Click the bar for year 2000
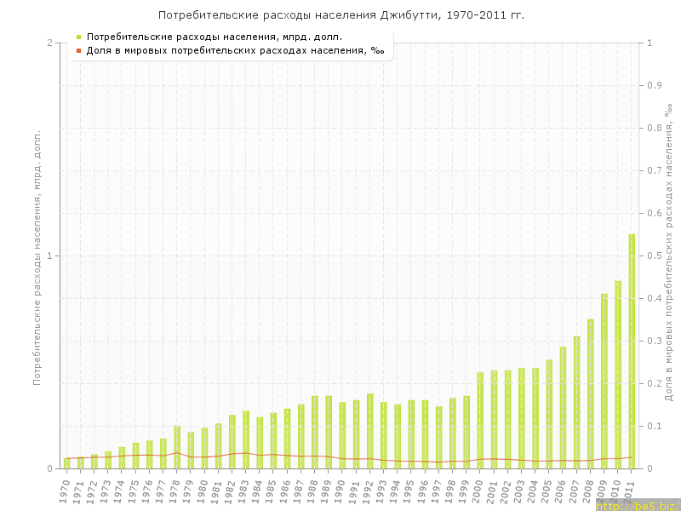 pyautogui.click(x=480, y=421)
